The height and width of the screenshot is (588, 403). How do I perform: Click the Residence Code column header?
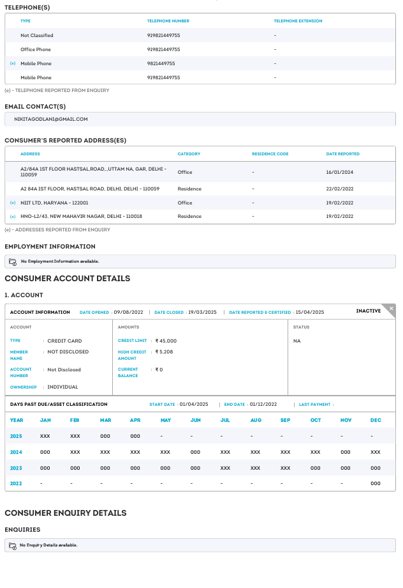click(270, 154)
